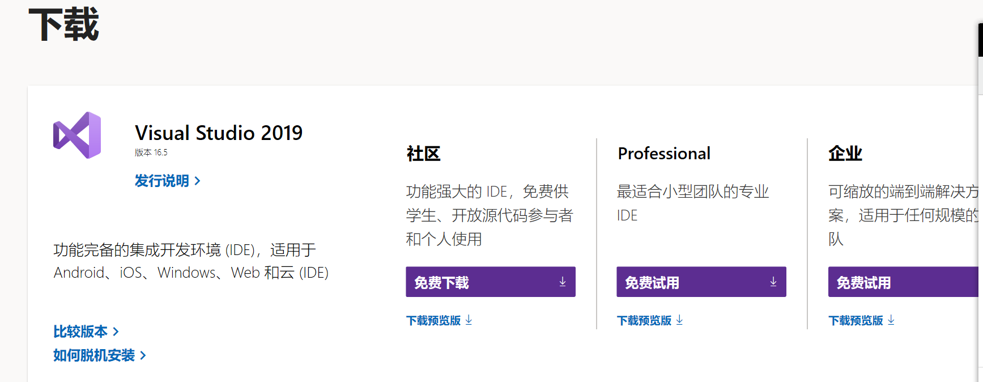Viewport: 983px width, 382px height.
Task: Click the chevron after 比较版本
Action: [x=116, y=332]
